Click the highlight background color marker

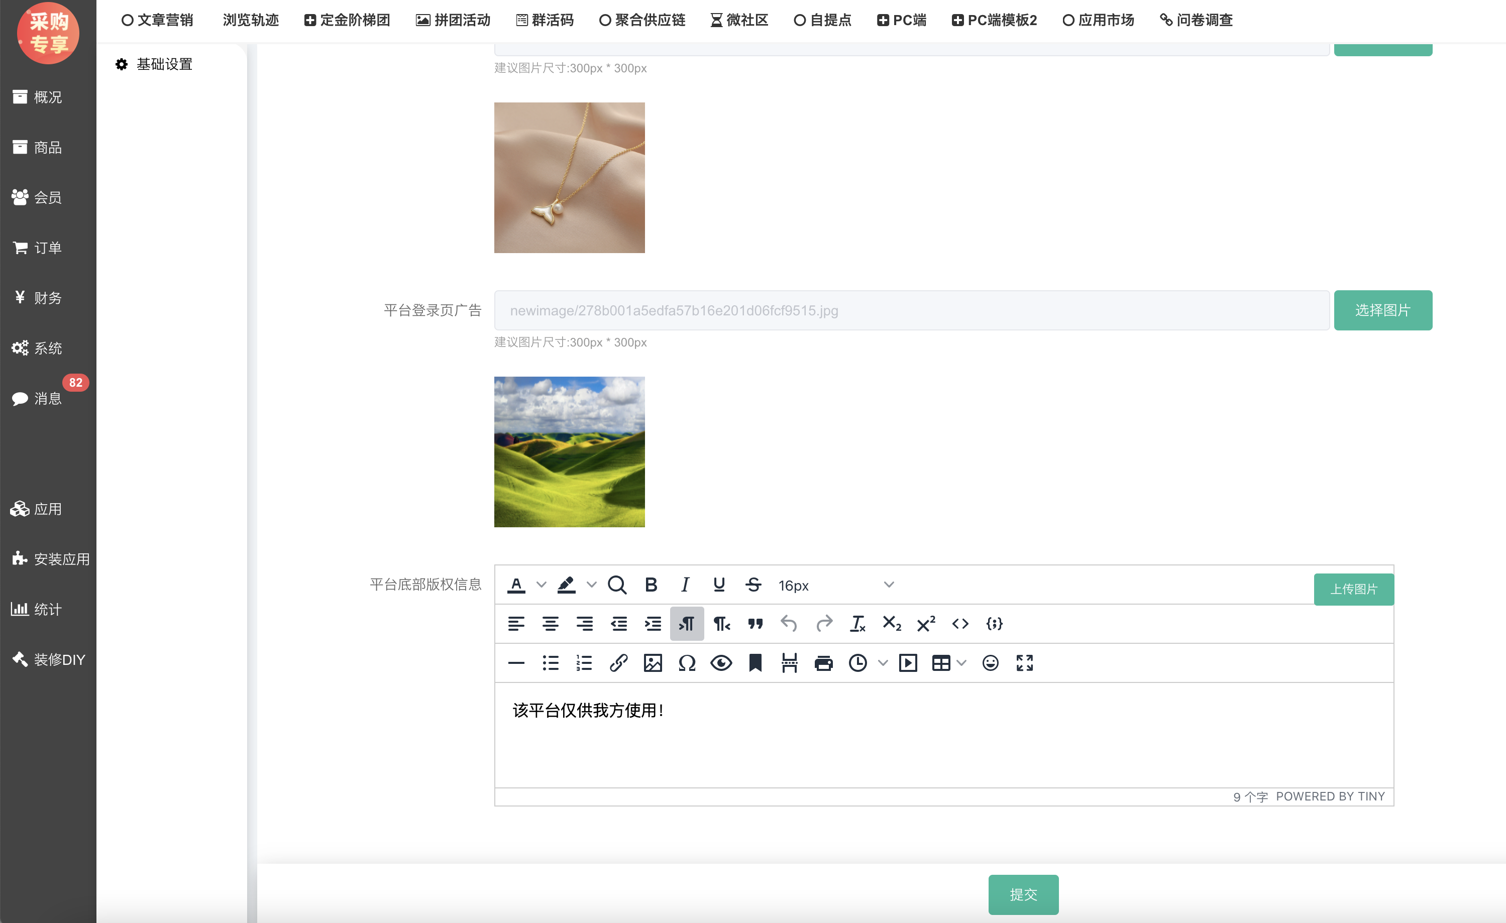pos(566,585)
